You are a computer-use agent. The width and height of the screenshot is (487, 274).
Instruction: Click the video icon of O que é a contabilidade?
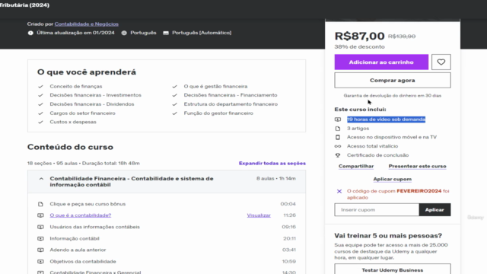(x=40, y=215)
